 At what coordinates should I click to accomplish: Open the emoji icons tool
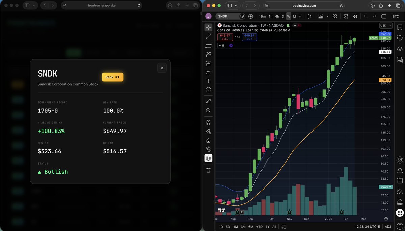pos(208,90)
